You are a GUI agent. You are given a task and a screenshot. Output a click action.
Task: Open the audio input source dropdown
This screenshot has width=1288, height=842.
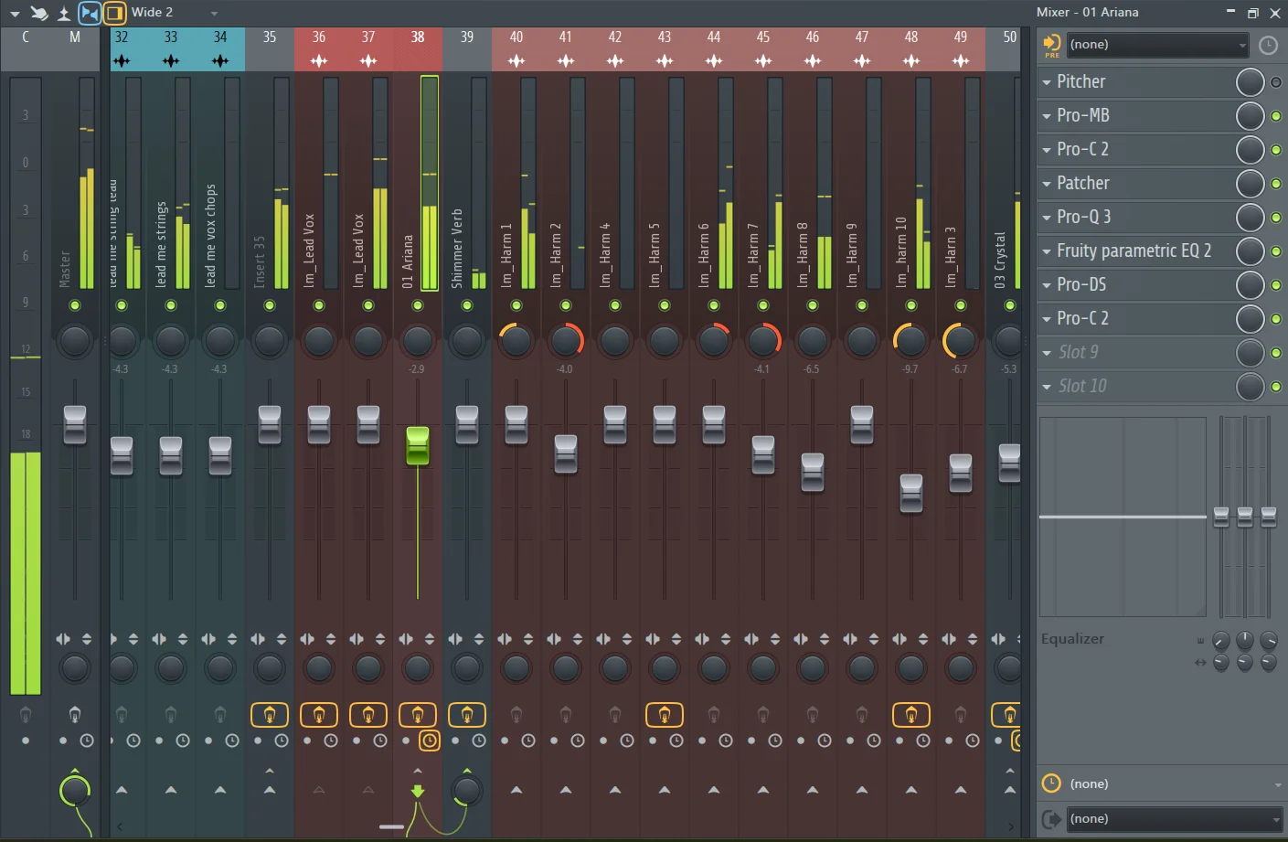click(x=1158, y=45)
